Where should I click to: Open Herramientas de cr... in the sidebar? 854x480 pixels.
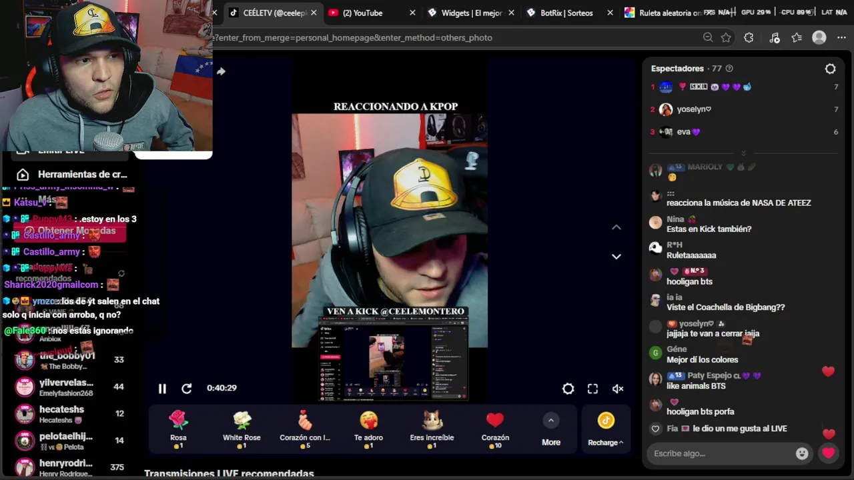click(x=72, y=174)
